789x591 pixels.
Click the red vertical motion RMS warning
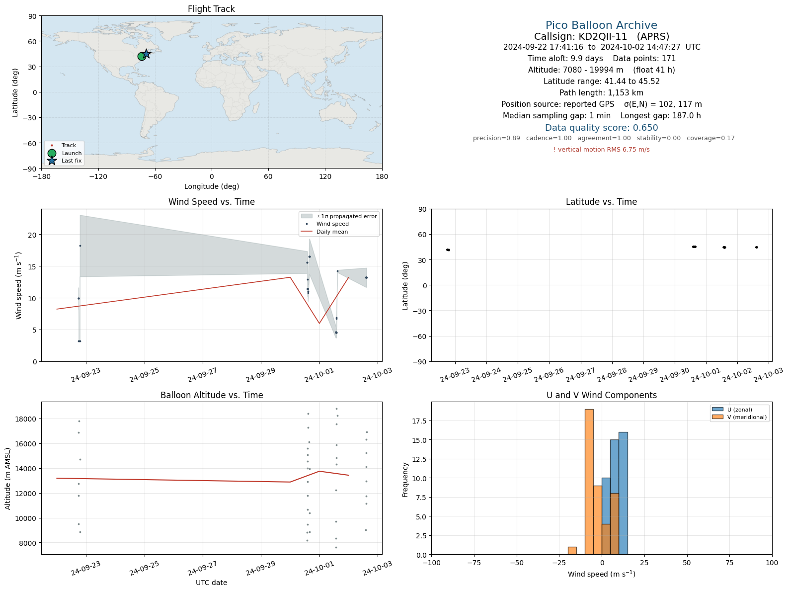601,150
